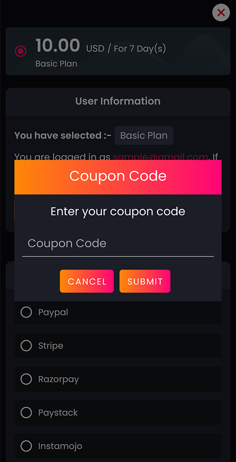Click the Stripe payment option label

coord(51,345)
